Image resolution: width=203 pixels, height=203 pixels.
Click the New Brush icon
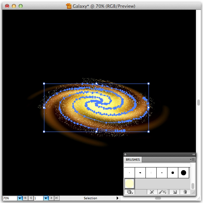(175, 192)
